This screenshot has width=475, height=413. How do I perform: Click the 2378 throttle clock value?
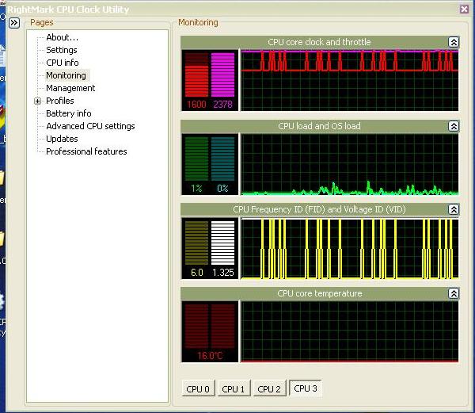coord(222,105)
